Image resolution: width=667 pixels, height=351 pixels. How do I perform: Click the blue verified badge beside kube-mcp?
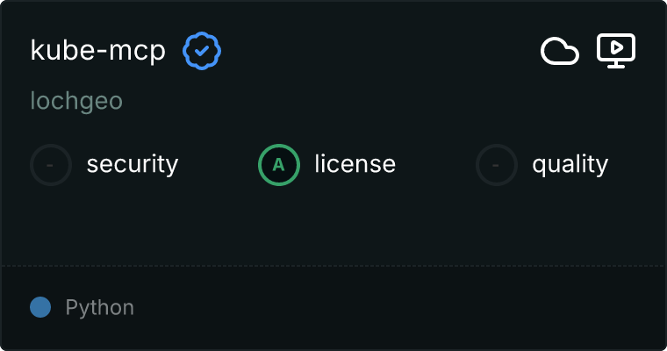(202, 51)
